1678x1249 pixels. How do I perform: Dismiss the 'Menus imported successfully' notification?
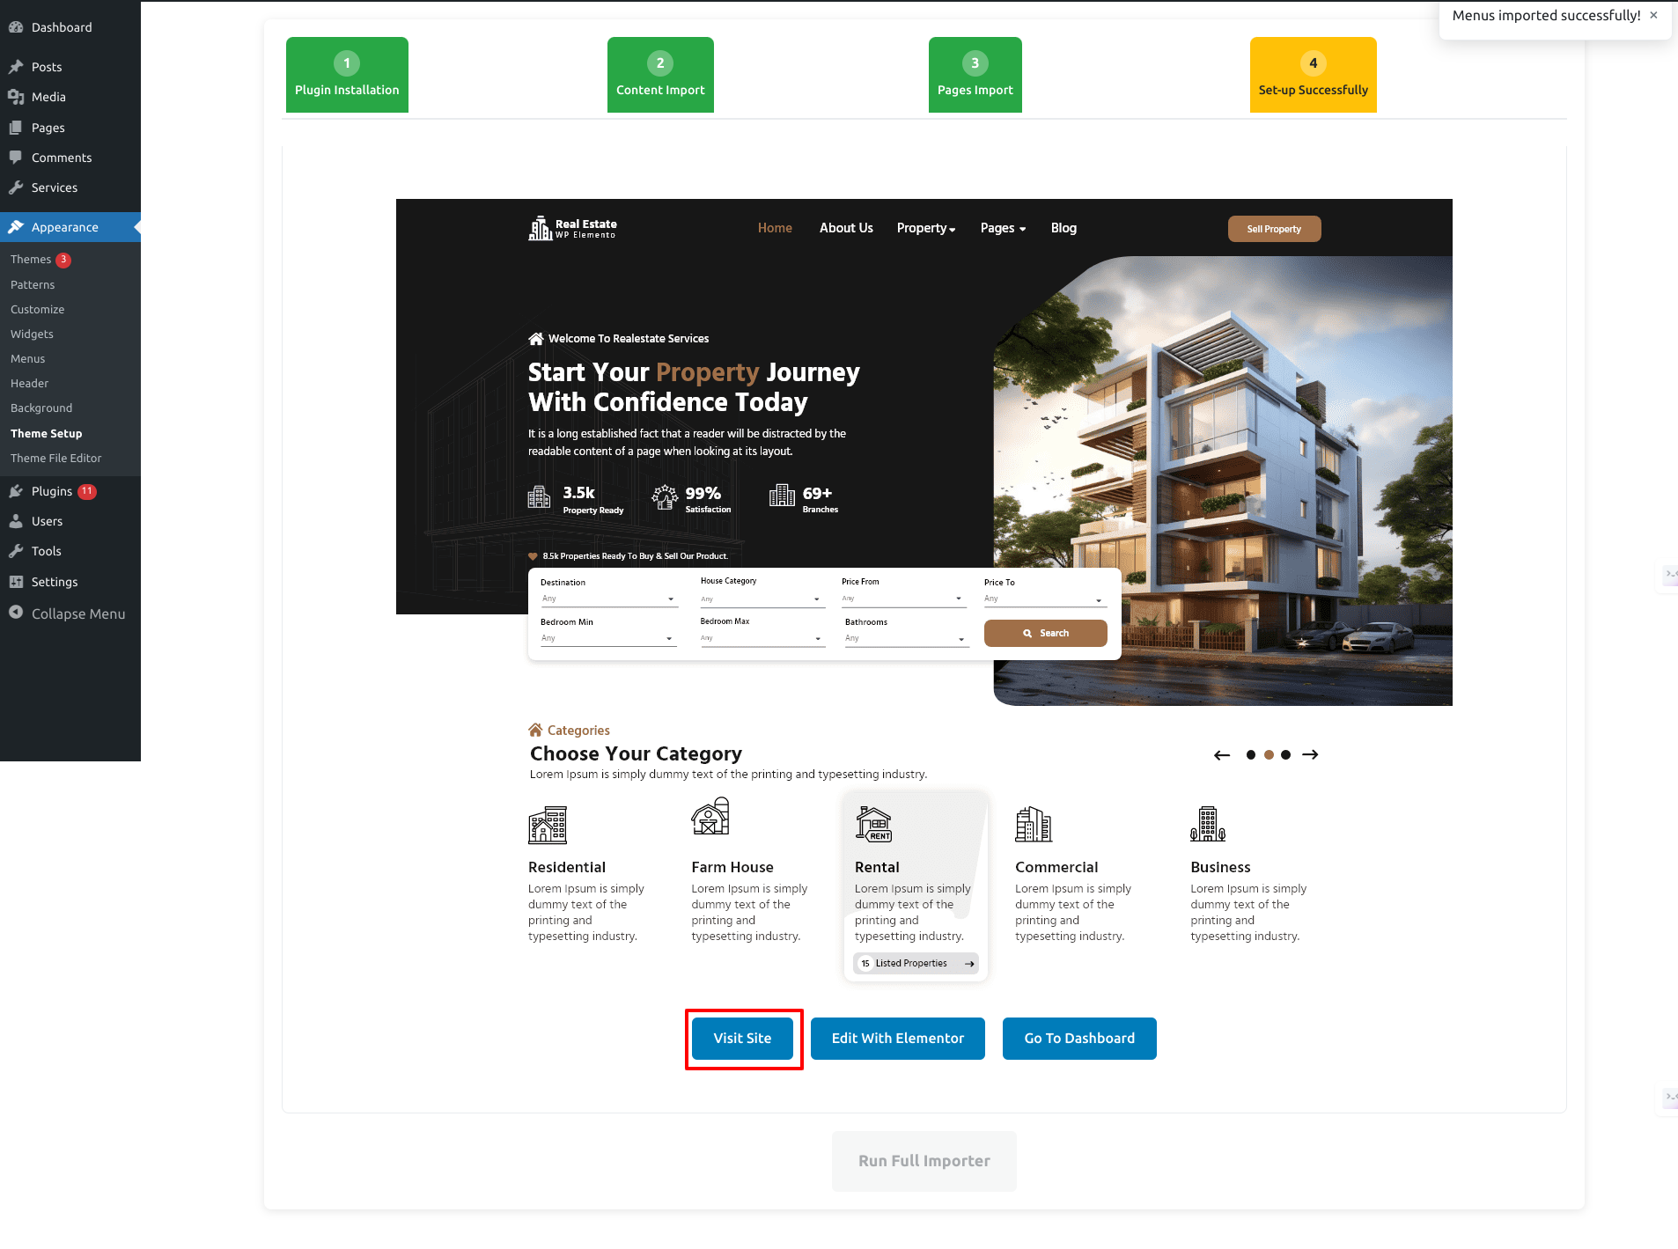tap(1653, 16)
